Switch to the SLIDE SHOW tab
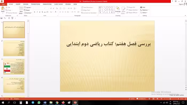The image size is (187, 105). click(59, 4)
